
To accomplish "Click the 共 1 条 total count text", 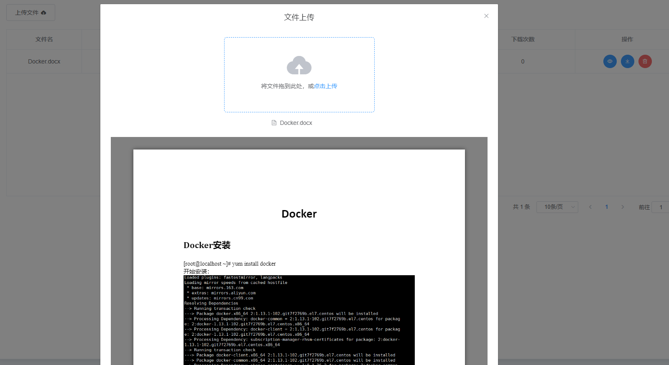I will [521, 207].
